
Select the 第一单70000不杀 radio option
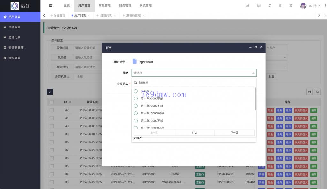(x=136, y=106)
